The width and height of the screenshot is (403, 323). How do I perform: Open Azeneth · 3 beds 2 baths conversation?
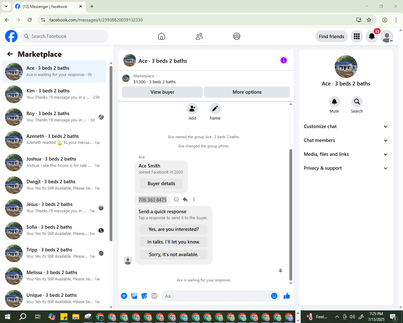point(54,140)
